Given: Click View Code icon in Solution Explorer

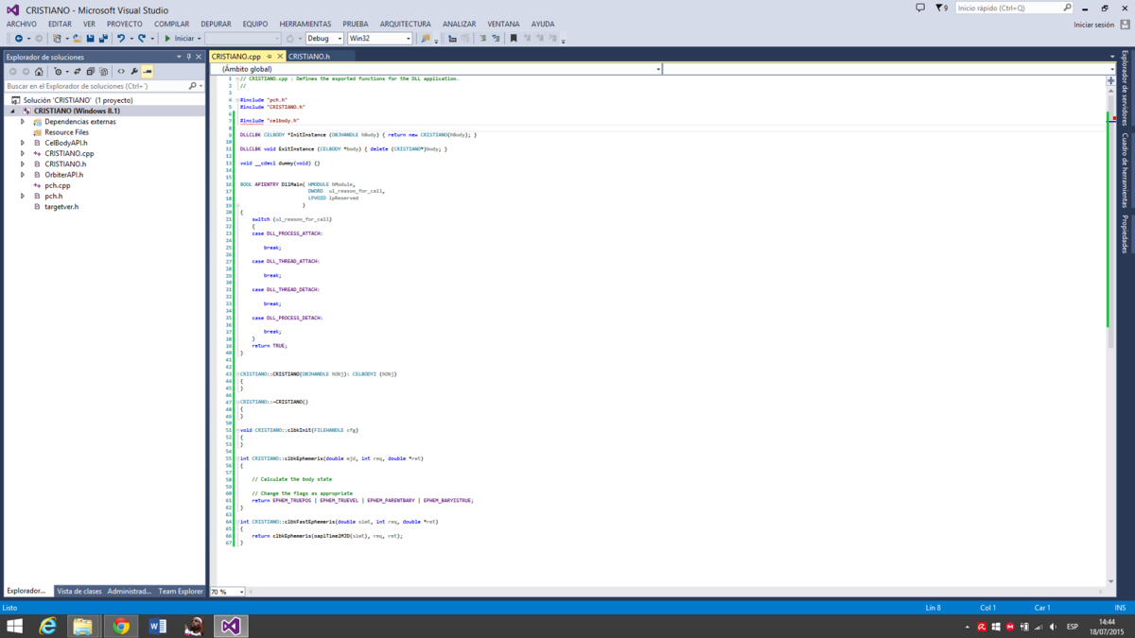Looking at the screenshot, I should tap(121, 72).
